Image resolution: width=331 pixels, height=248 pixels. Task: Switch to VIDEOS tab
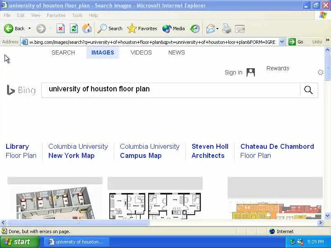point(141,52)
